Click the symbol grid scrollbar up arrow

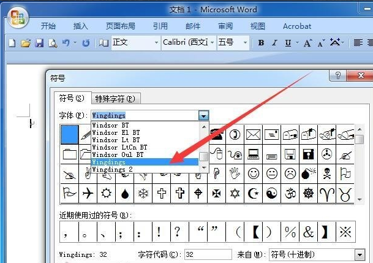pos(360,129)
